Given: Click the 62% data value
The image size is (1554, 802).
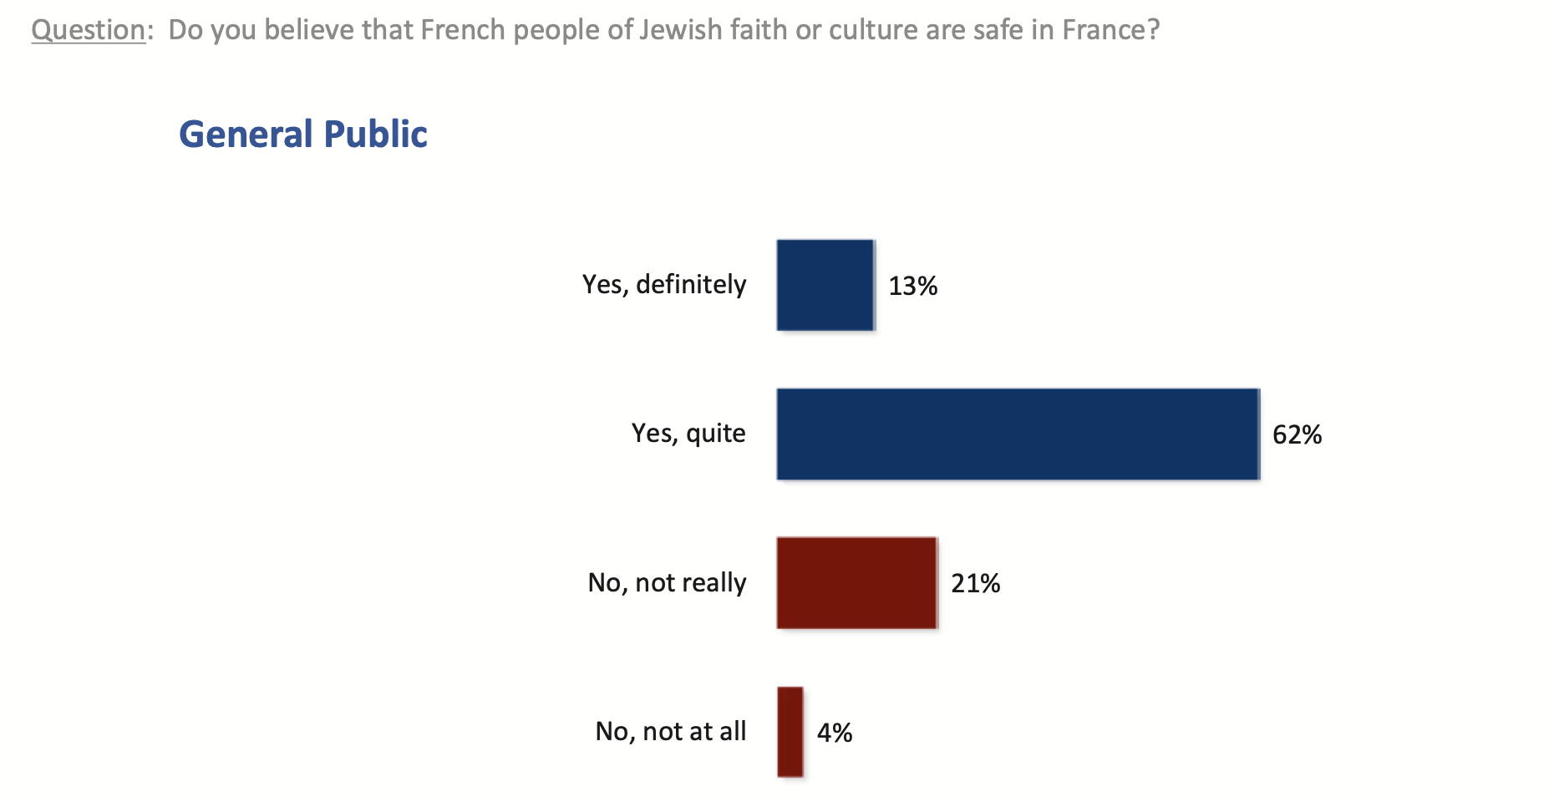Looking at the screenshot, I should click(x=1297, y=435).
